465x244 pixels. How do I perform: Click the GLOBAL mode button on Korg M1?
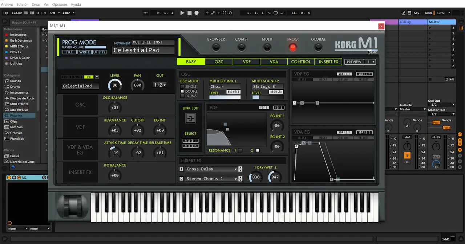click(x=318, y=47)
